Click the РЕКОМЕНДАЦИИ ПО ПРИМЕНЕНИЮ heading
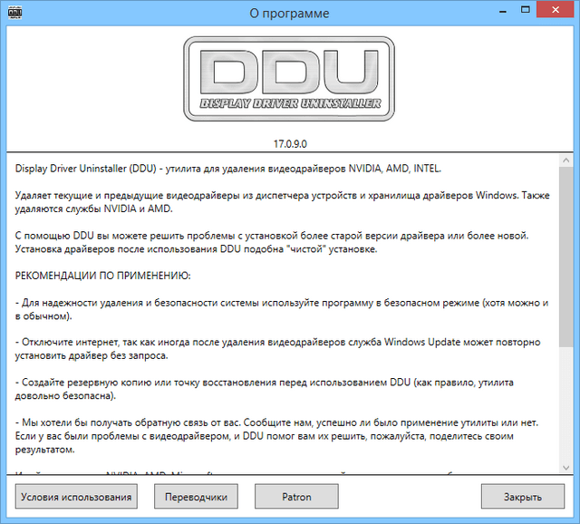The width and height of the screenshot is (580, 524). click(102, 276)
